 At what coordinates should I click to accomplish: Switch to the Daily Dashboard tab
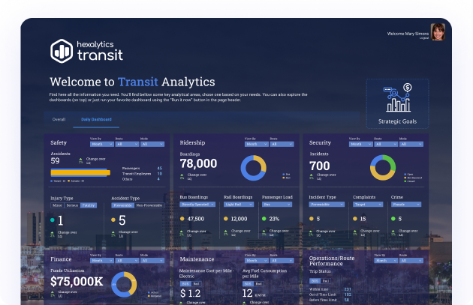pyautogui.click(x=96, y=119)
